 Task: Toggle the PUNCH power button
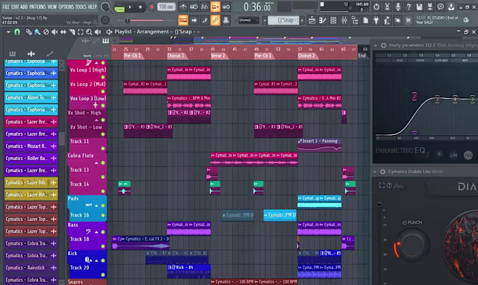pyautogui.click(x=405, y=222)
